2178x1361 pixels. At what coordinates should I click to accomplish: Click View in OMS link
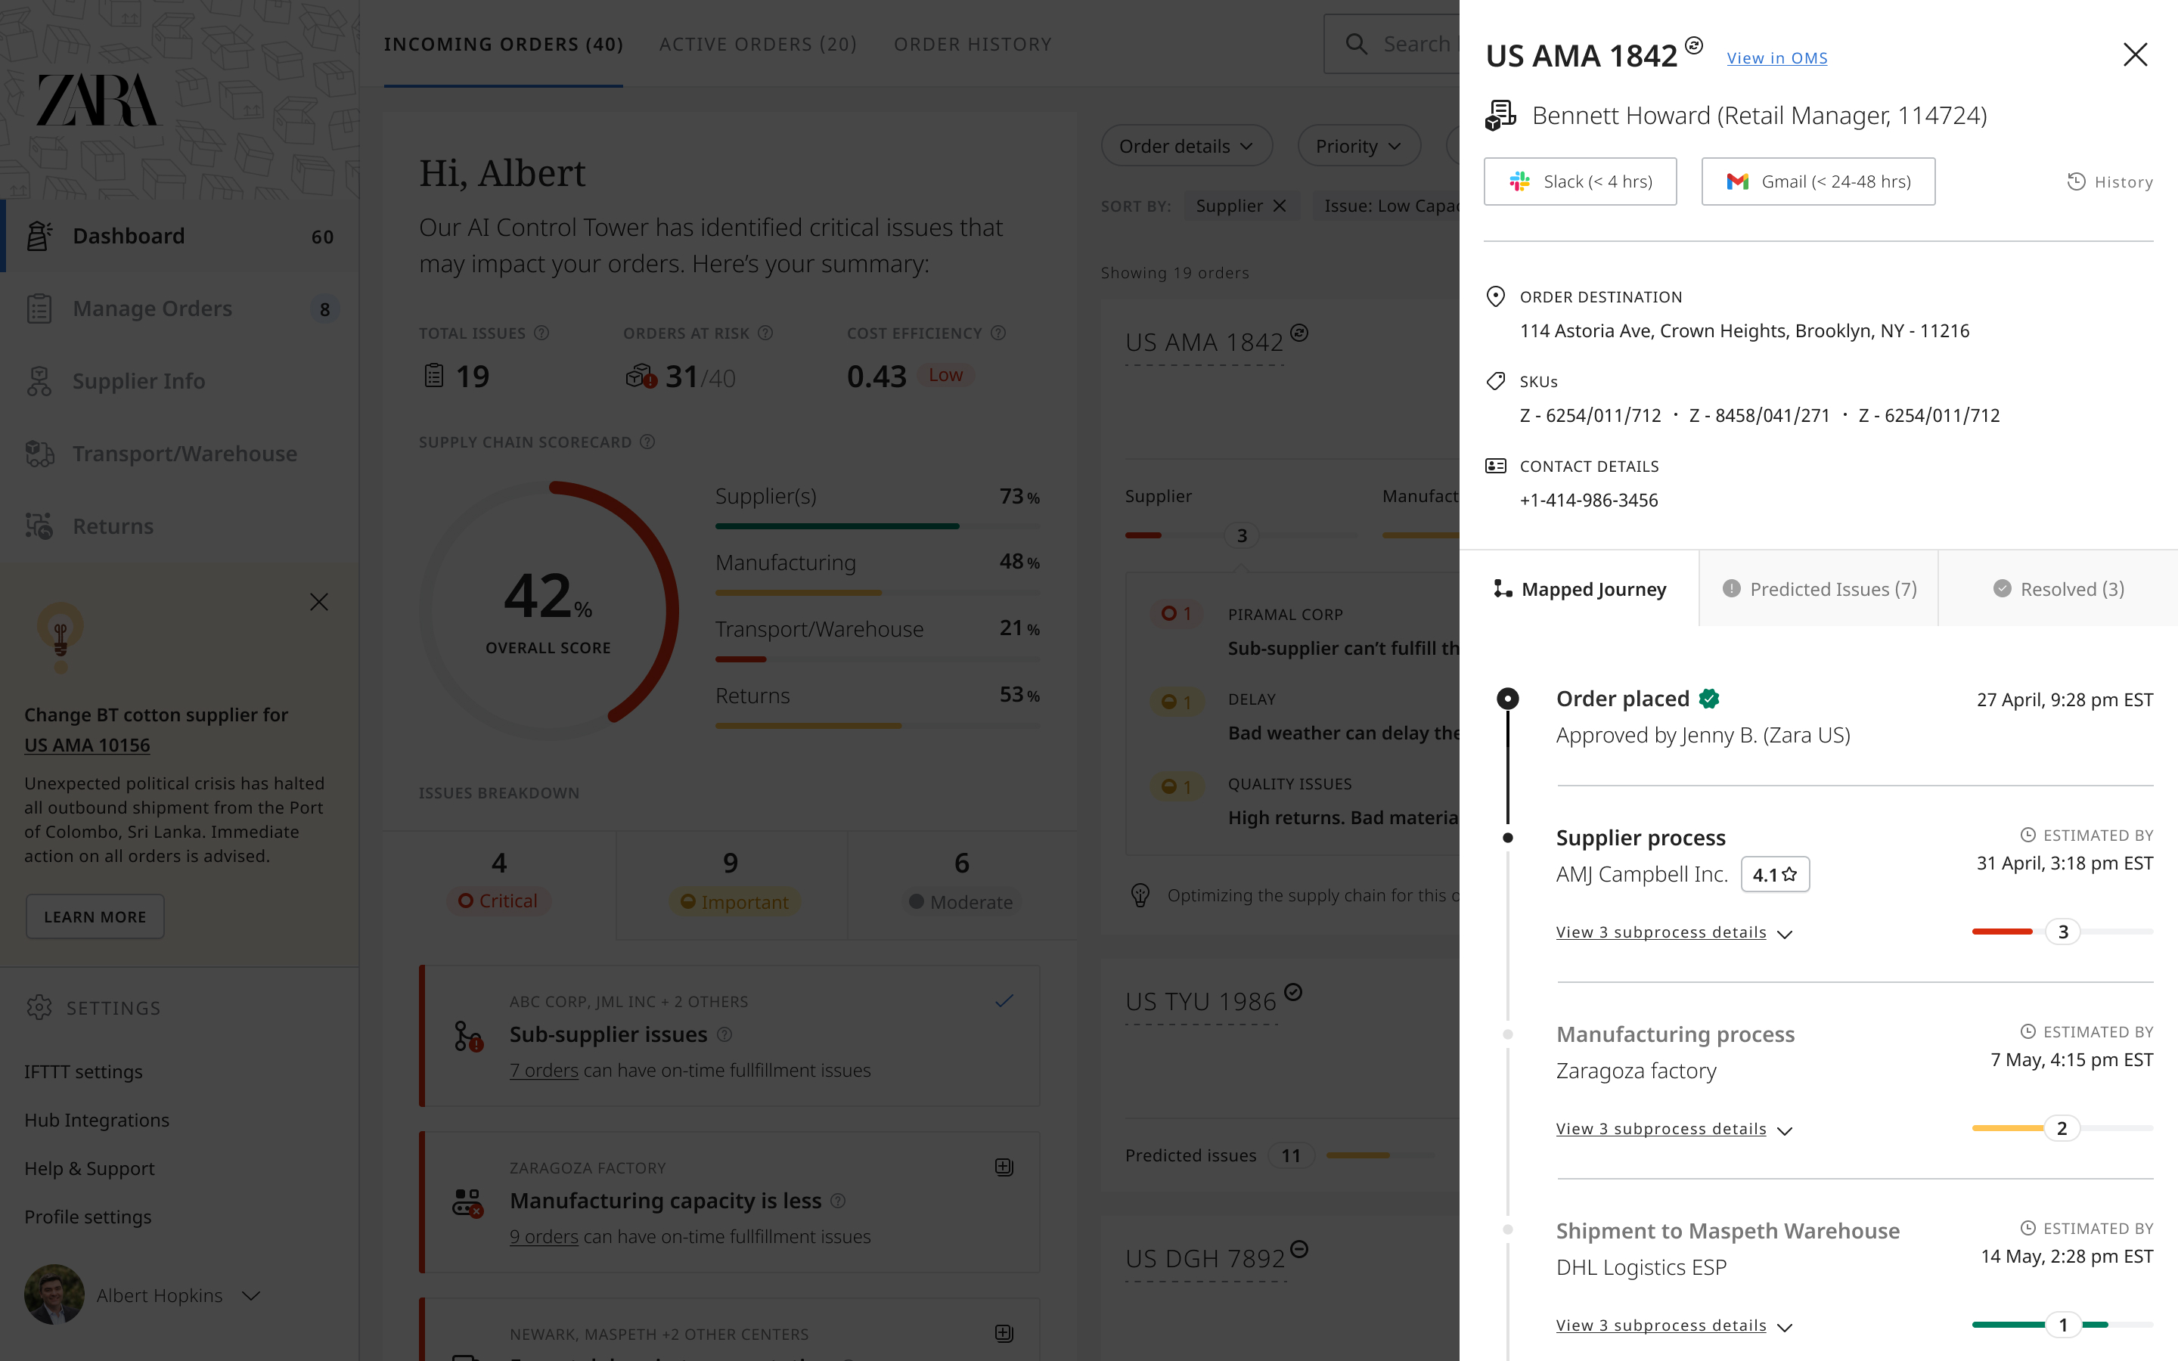(1776, 57)
